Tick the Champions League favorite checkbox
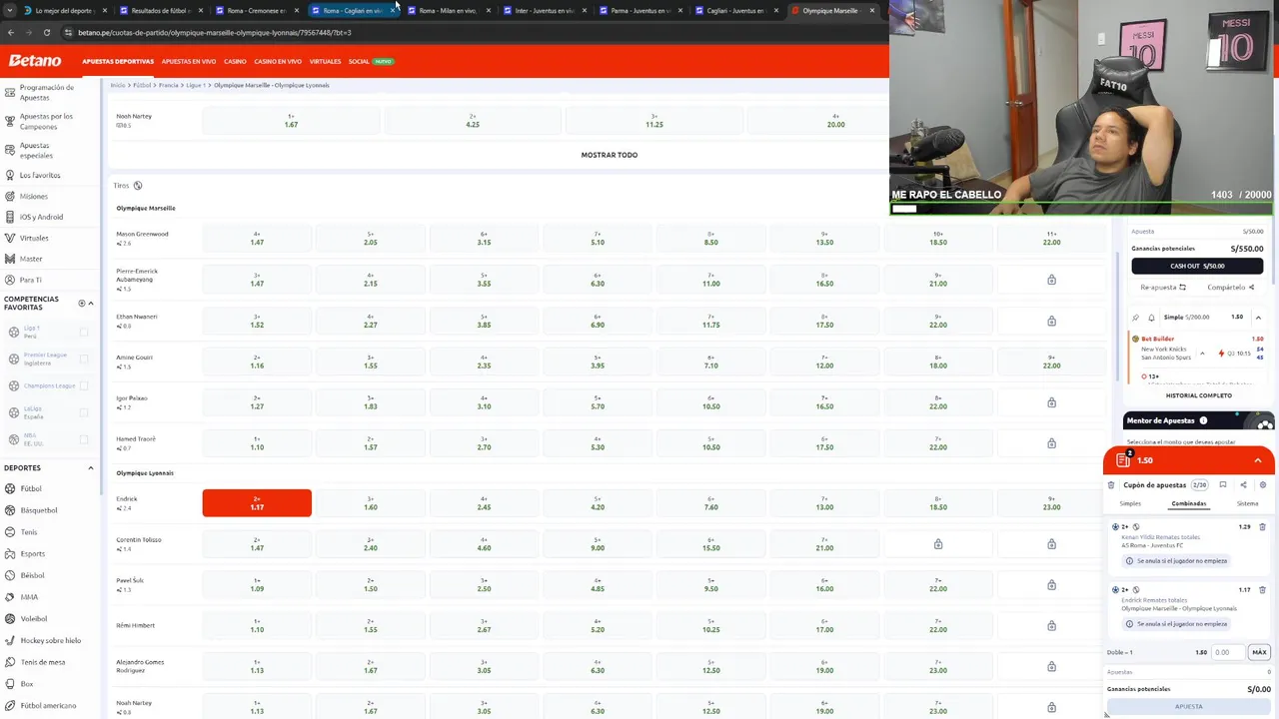The width and height of the screenshot is (1279, 719). (84, 385)
